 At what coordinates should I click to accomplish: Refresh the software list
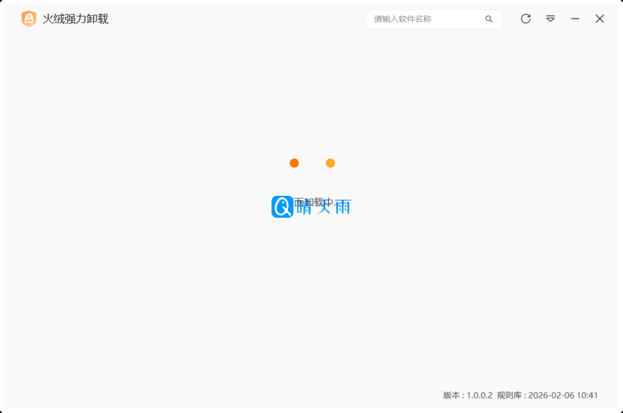[526, 19]
